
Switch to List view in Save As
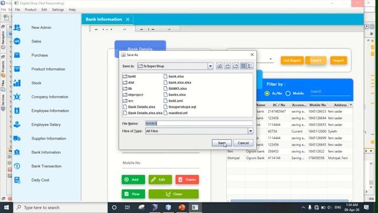click(x=243, y=66)
